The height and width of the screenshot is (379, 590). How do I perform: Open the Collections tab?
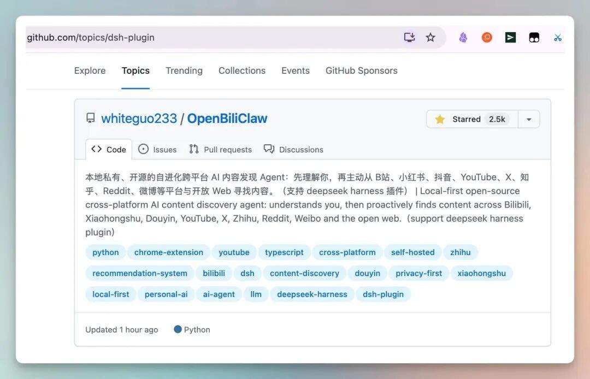242,70
